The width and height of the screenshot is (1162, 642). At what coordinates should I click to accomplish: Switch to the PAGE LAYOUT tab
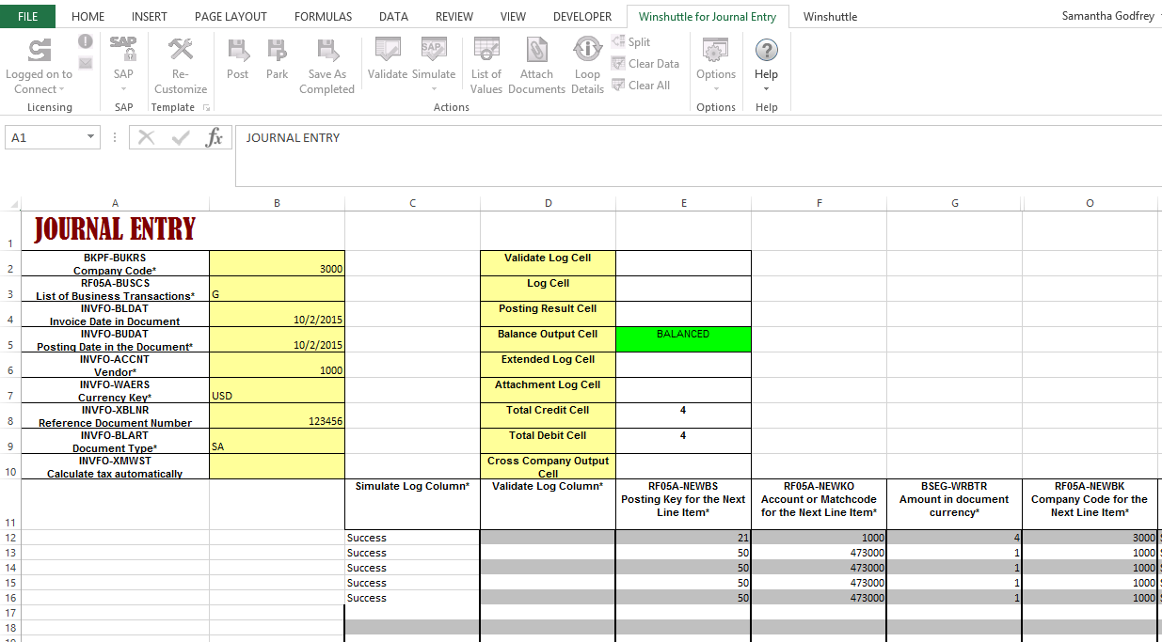[231, 16]
